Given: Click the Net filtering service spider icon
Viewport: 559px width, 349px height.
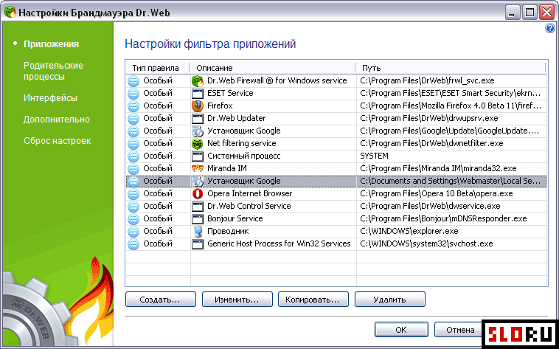Looking at the screenshot, I should coord(197,143).
